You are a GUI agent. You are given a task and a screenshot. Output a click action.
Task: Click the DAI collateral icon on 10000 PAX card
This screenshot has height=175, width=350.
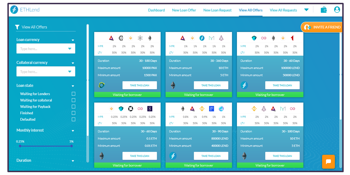coord(131,38)
